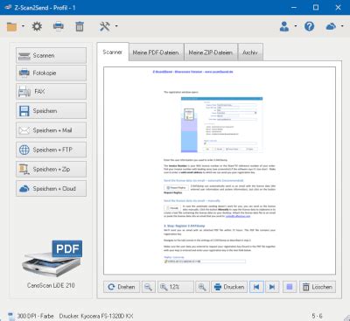
Task: Click the printer icon in top toolbar
Action: (59, 26)
